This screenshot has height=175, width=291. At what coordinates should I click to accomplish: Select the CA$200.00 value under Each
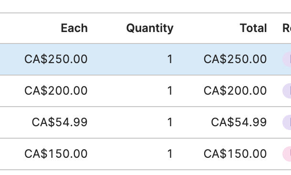click(56, 91)
